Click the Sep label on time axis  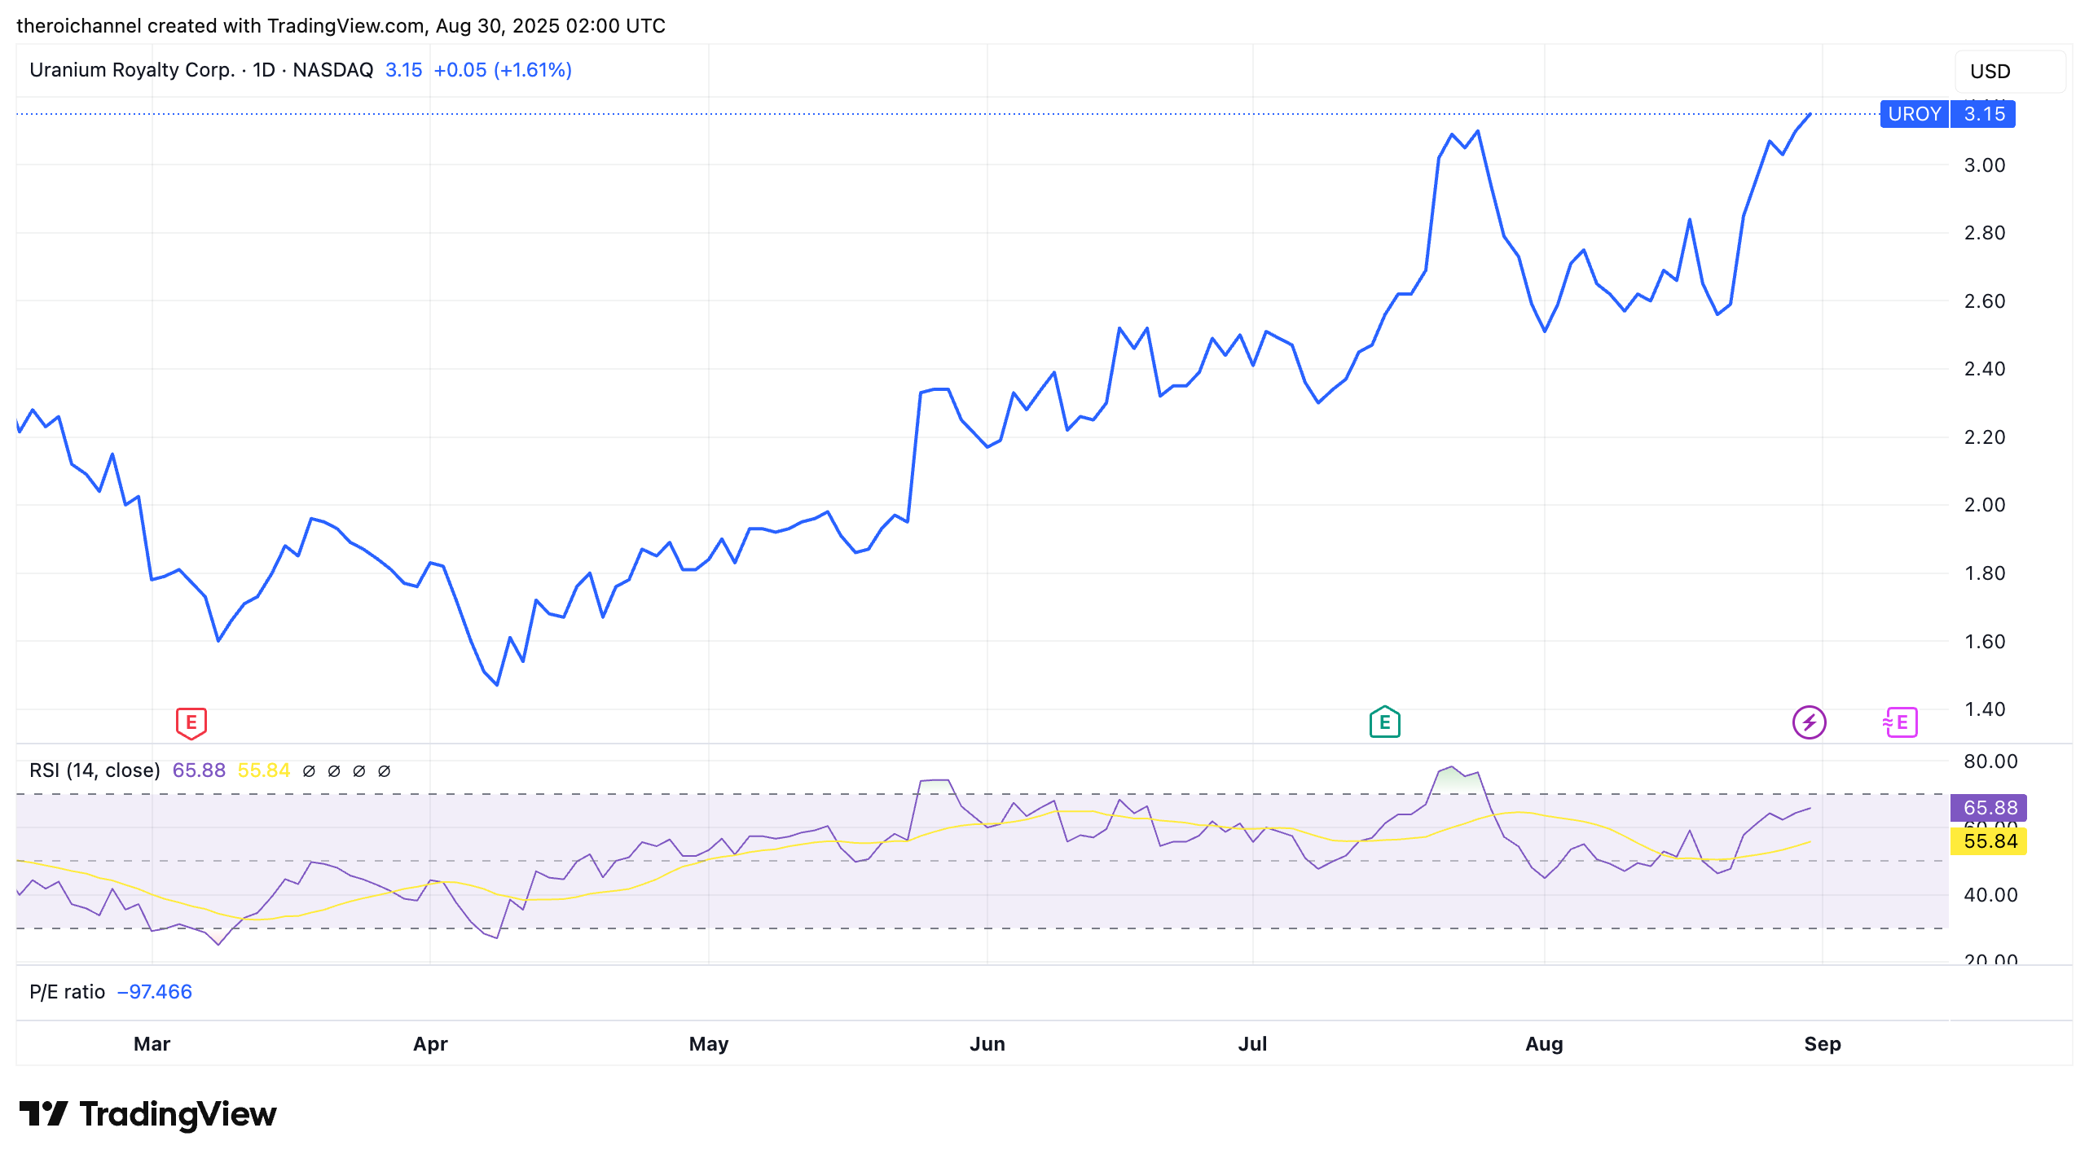[1822, 1044]
